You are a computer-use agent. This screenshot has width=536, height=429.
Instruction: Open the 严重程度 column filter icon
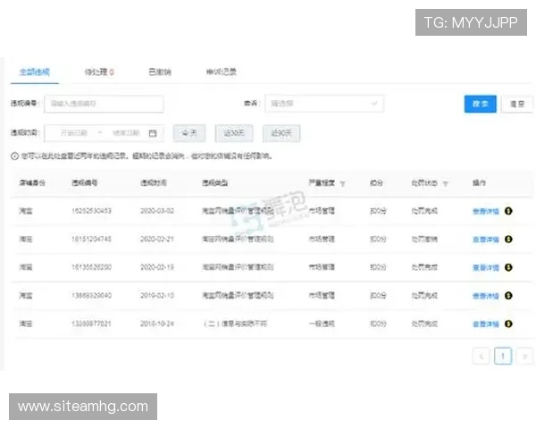click(x=342, y=184)
